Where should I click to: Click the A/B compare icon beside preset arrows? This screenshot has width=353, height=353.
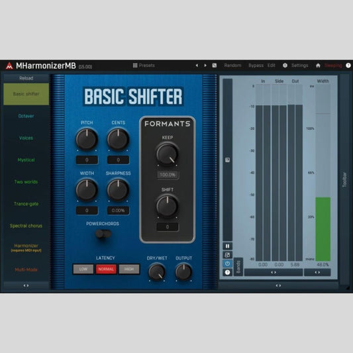pyautogui.click(x=215, y=66)
